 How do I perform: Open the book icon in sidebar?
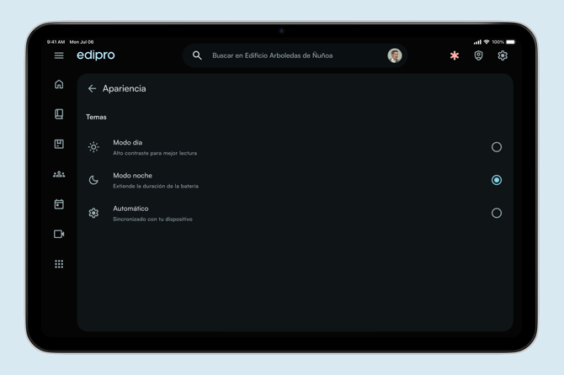[x=59, y=114]
